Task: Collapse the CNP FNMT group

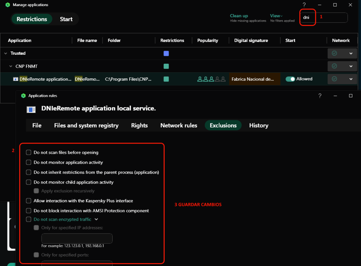Action: (x=10, y=66)
